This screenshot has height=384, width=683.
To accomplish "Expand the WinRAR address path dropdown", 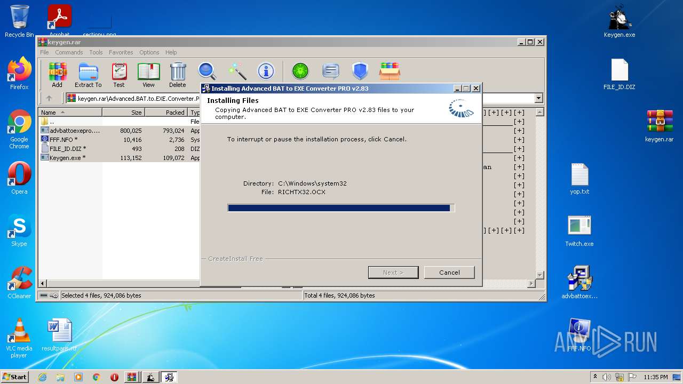I will pyautogui.click(x=538, y=98).
